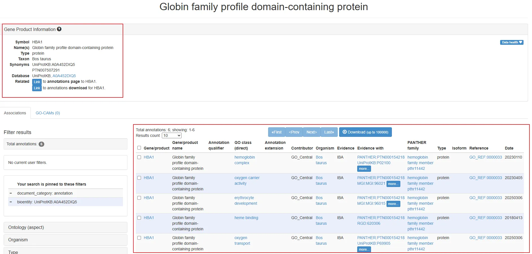The image size is (532, 254).
Task: Click the Data health heart badge
Action: 512,42
